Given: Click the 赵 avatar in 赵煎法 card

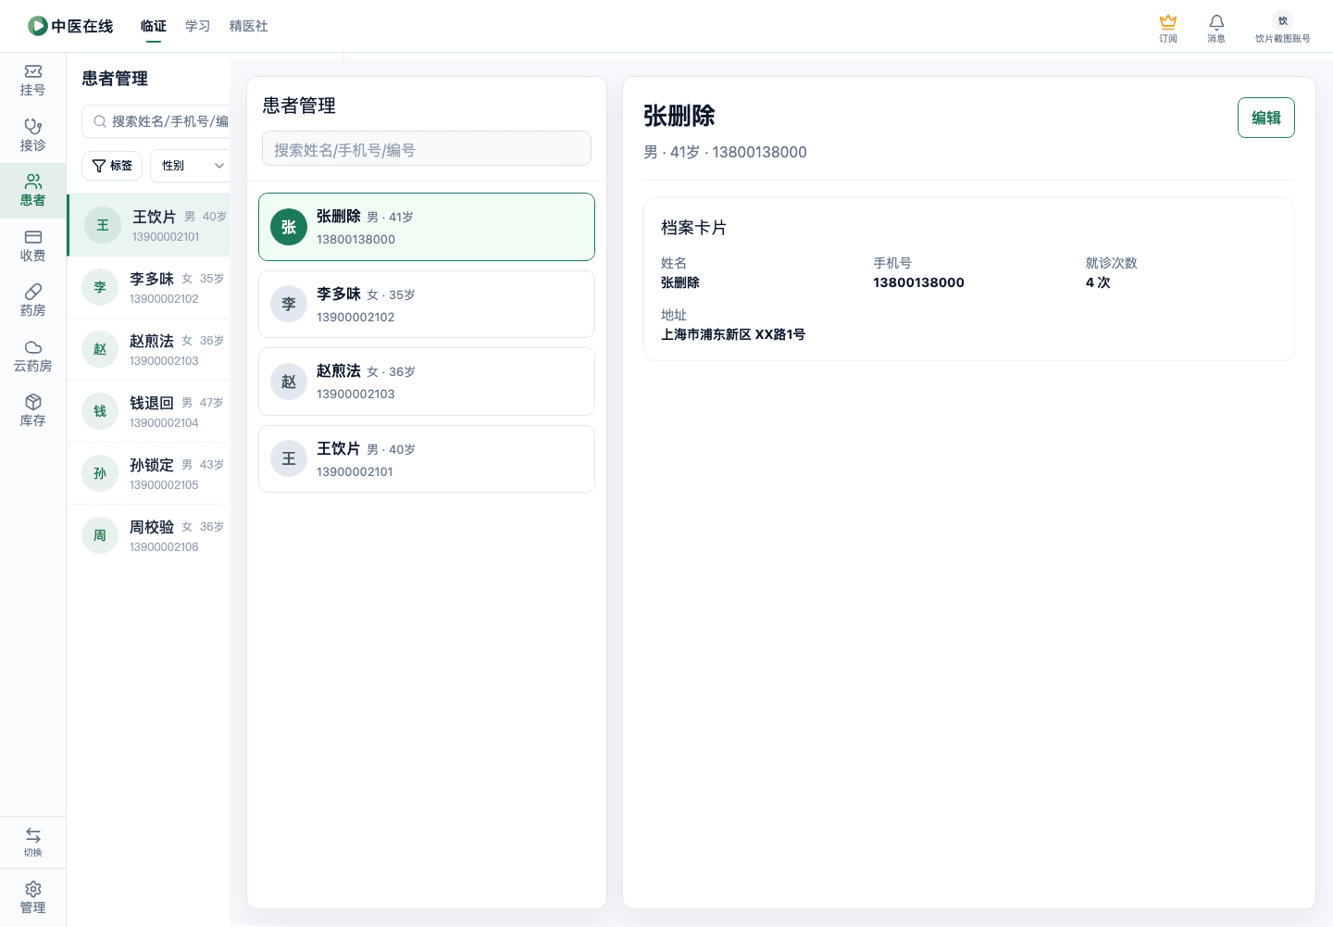Looking at the screenshot, I should (x=289, y=382).
